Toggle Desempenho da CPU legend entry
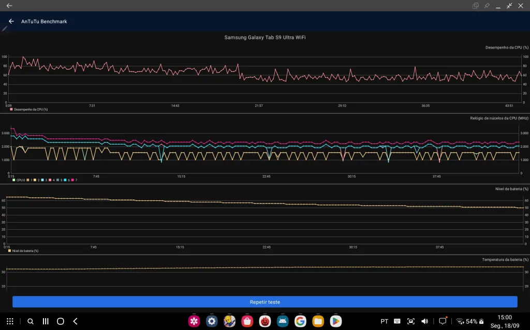Viewport: 530px width, 330px height. (x=28, y=109)
